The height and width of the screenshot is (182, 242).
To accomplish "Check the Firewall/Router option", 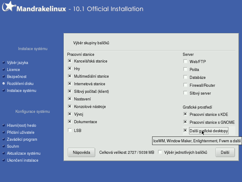I will 185,85.
